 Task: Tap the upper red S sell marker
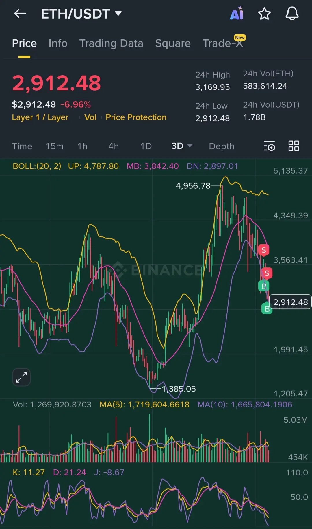click(x=263, y=250)
